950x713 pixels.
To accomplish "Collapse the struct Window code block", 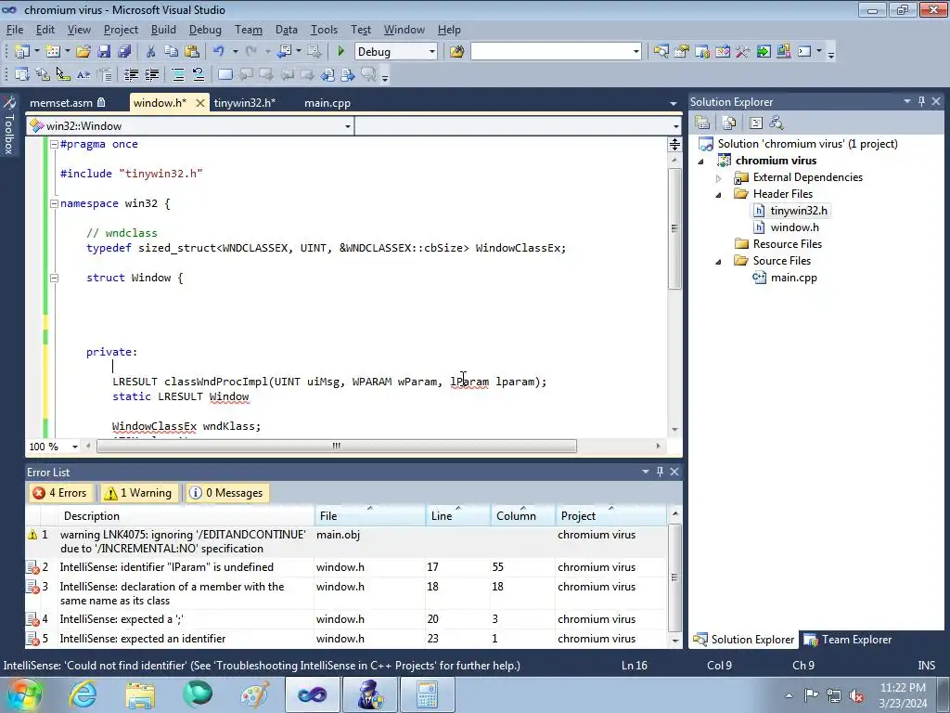I will coord(54,278).
